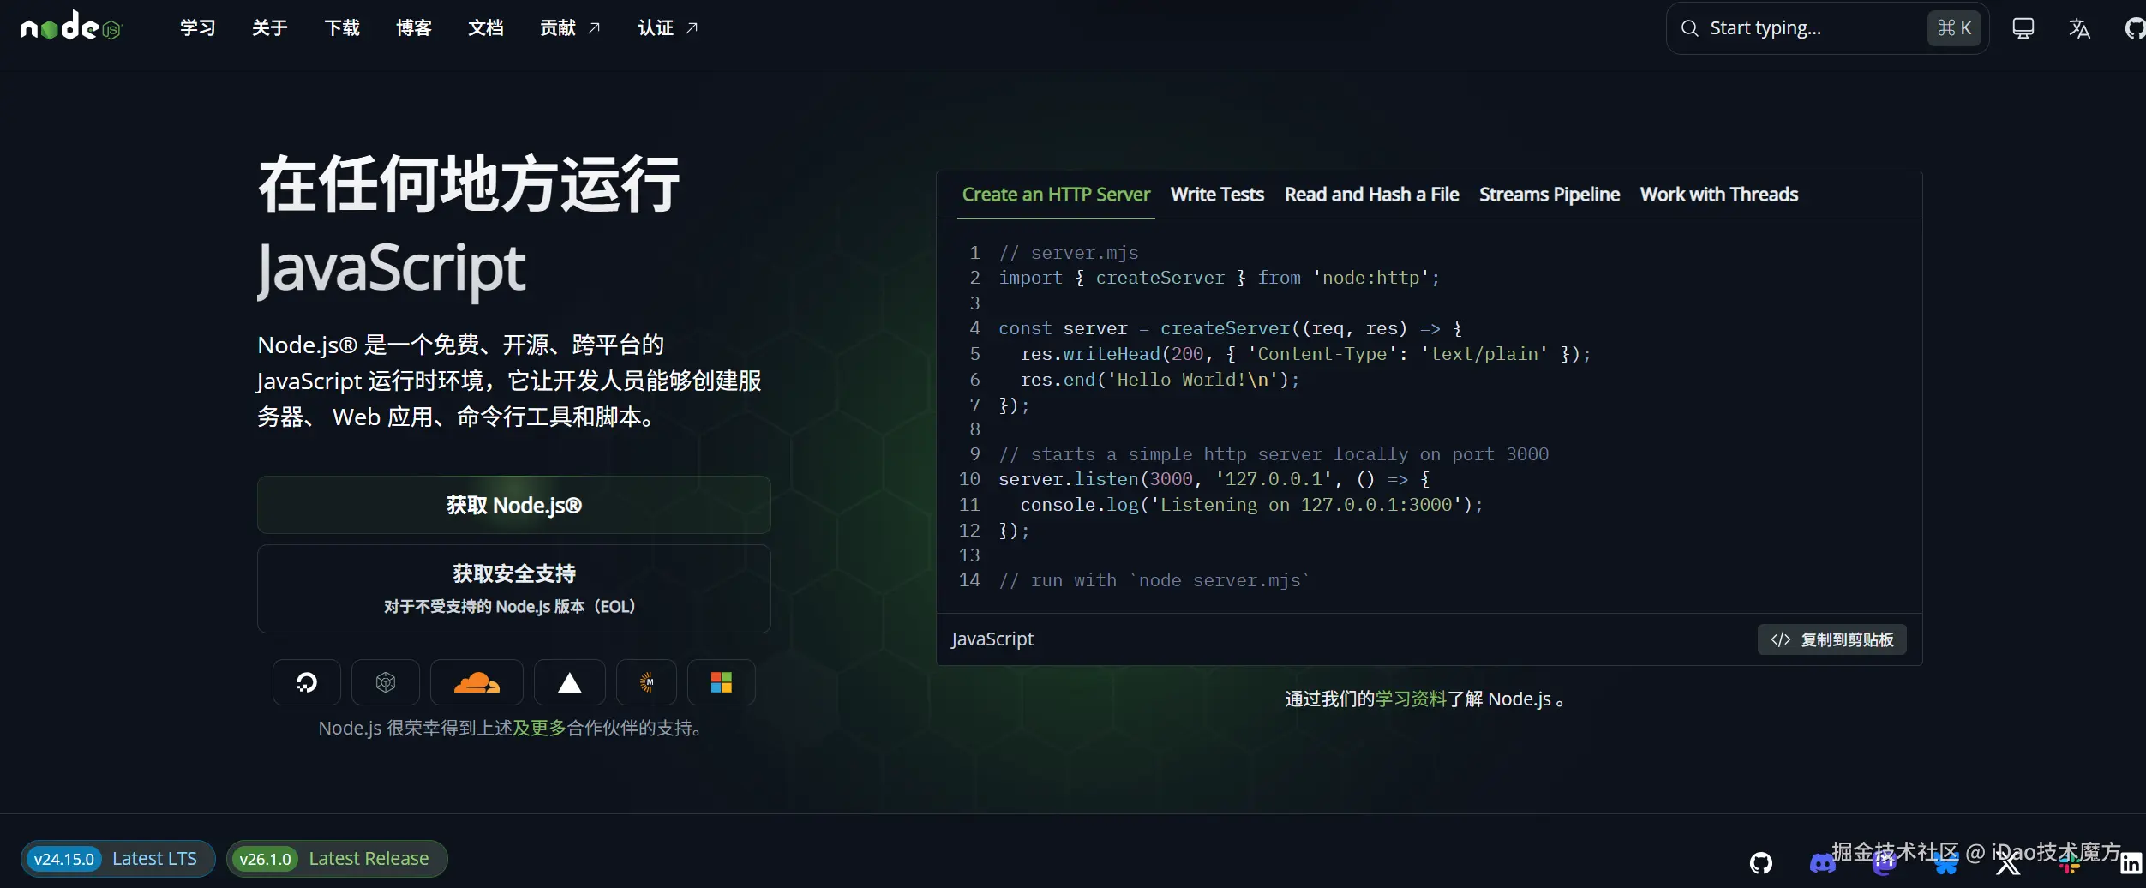Go to the 下载 page

click(x=342, y=28)
